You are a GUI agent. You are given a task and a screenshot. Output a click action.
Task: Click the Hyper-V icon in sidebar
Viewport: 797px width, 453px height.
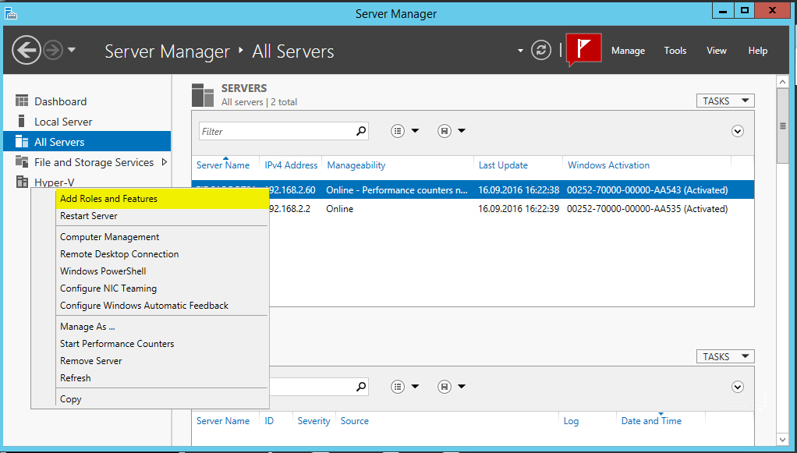coord(22,182)
